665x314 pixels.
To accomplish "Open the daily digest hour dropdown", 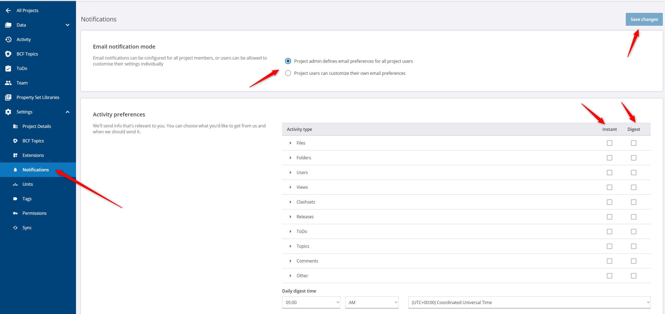I will tap(311, 302).
